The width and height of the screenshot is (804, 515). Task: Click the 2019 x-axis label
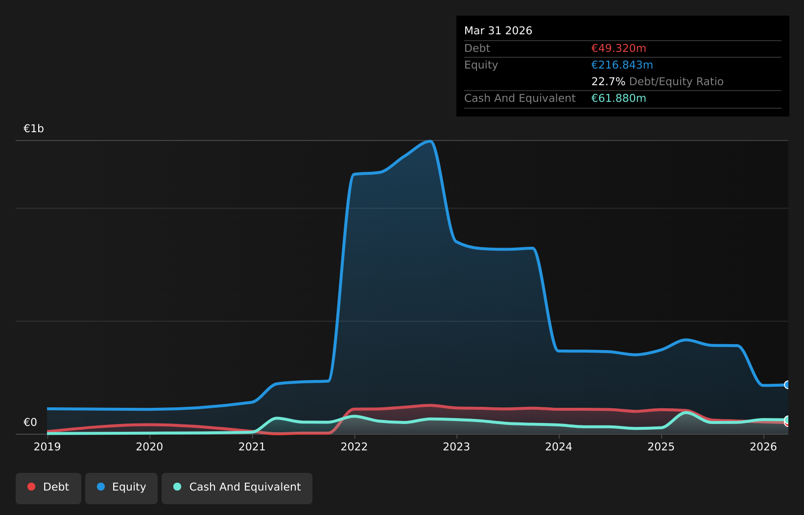point(47,447)
